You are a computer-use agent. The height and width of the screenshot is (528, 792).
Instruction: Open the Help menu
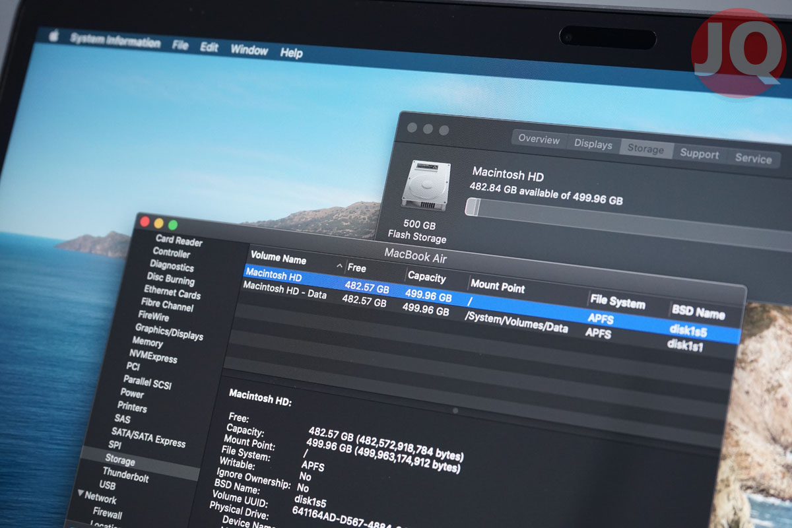click(x=291, y=53)
